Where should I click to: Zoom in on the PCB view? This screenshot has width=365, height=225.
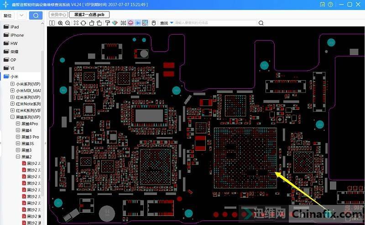click(x=60, y=23)
